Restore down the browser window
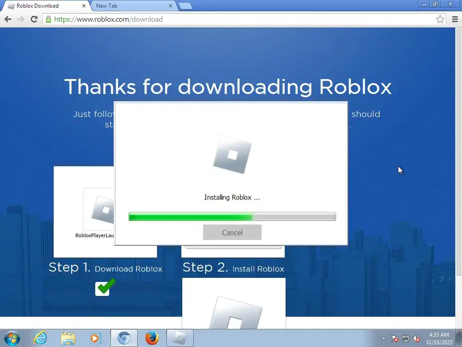This screenshot has width=462, height=347. [x=435, y=4]
